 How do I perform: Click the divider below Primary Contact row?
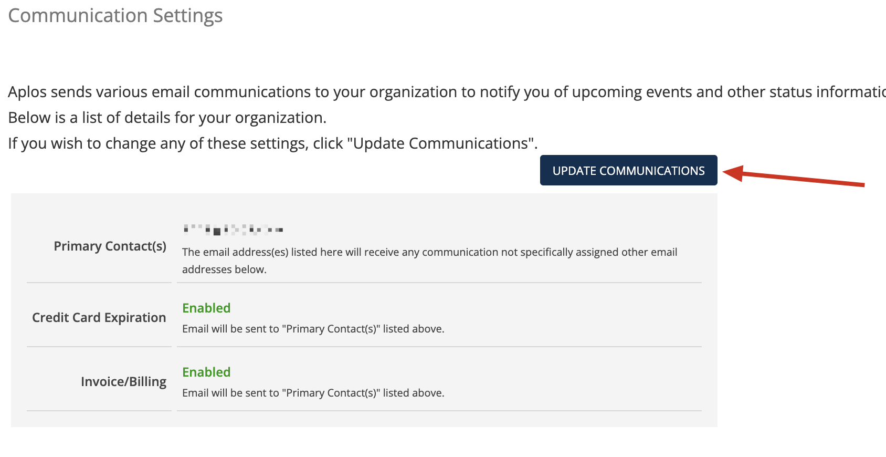tap(364, 283)
